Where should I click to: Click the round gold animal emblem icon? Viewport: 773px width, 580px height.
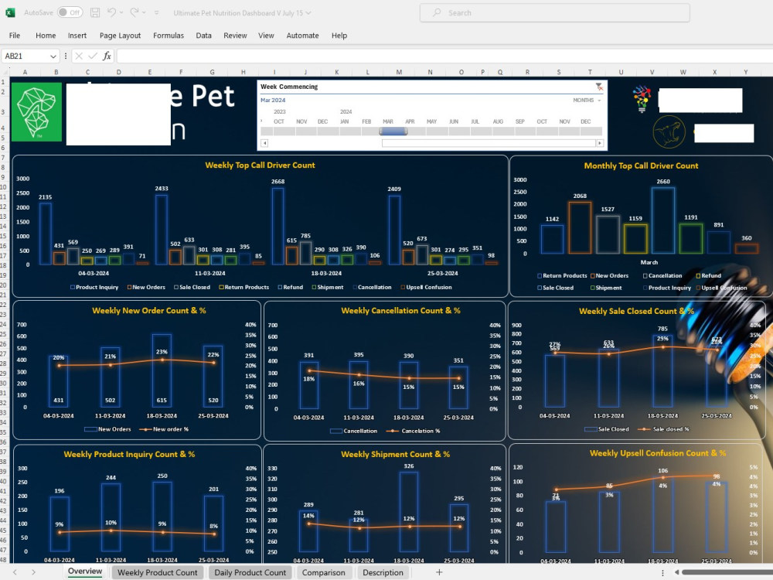pyautogui.click(x=669, y=131)
